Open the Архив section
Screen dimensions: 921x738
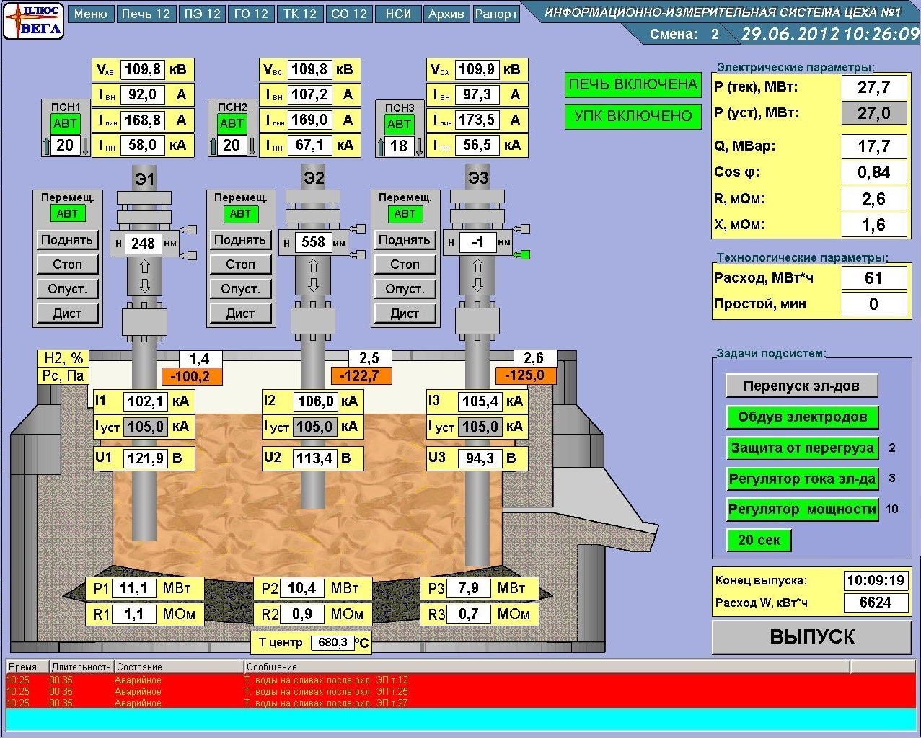click(446, 14)
